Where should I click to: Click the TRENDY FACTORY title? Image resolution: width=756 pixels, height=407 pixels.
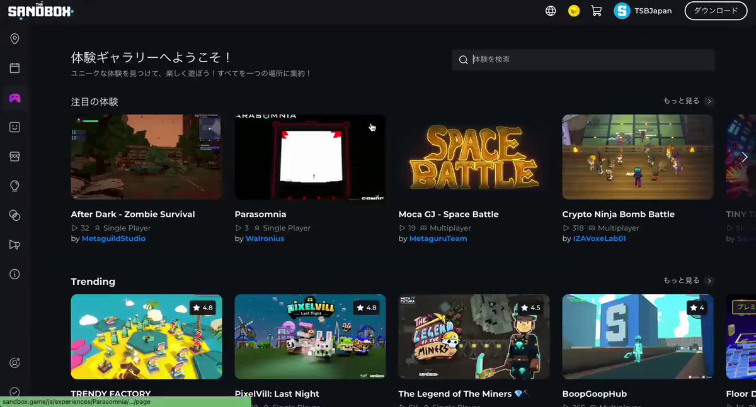(111, 393)
